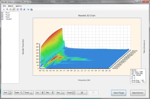150x99 pixels.
Task: Uncheck the Flux1 channel checkbox
Action: click(2, 13)
